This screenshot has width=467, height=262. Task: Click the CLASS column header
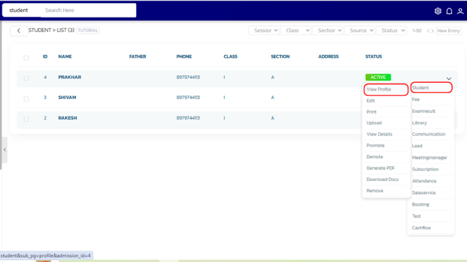tap(231, 57)
